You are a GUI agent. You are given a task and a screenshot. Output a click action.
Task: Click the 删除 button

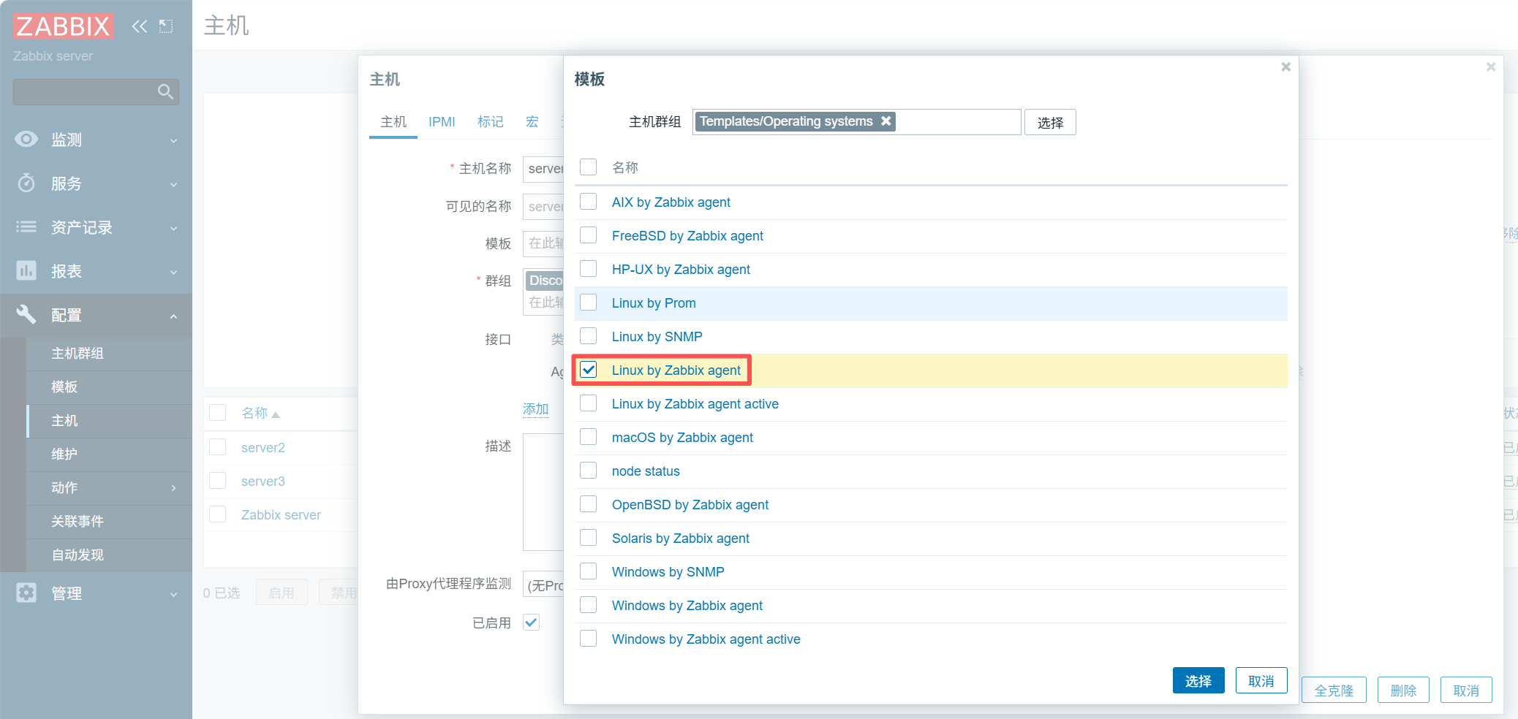coord(1403,690)
